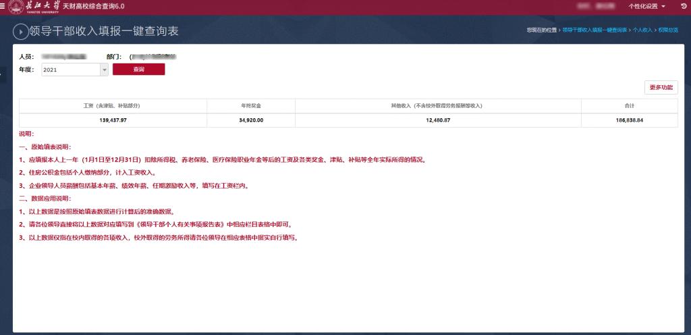Click the 合计 column header
Screen dimensions: 691x335
pos(629,106)
